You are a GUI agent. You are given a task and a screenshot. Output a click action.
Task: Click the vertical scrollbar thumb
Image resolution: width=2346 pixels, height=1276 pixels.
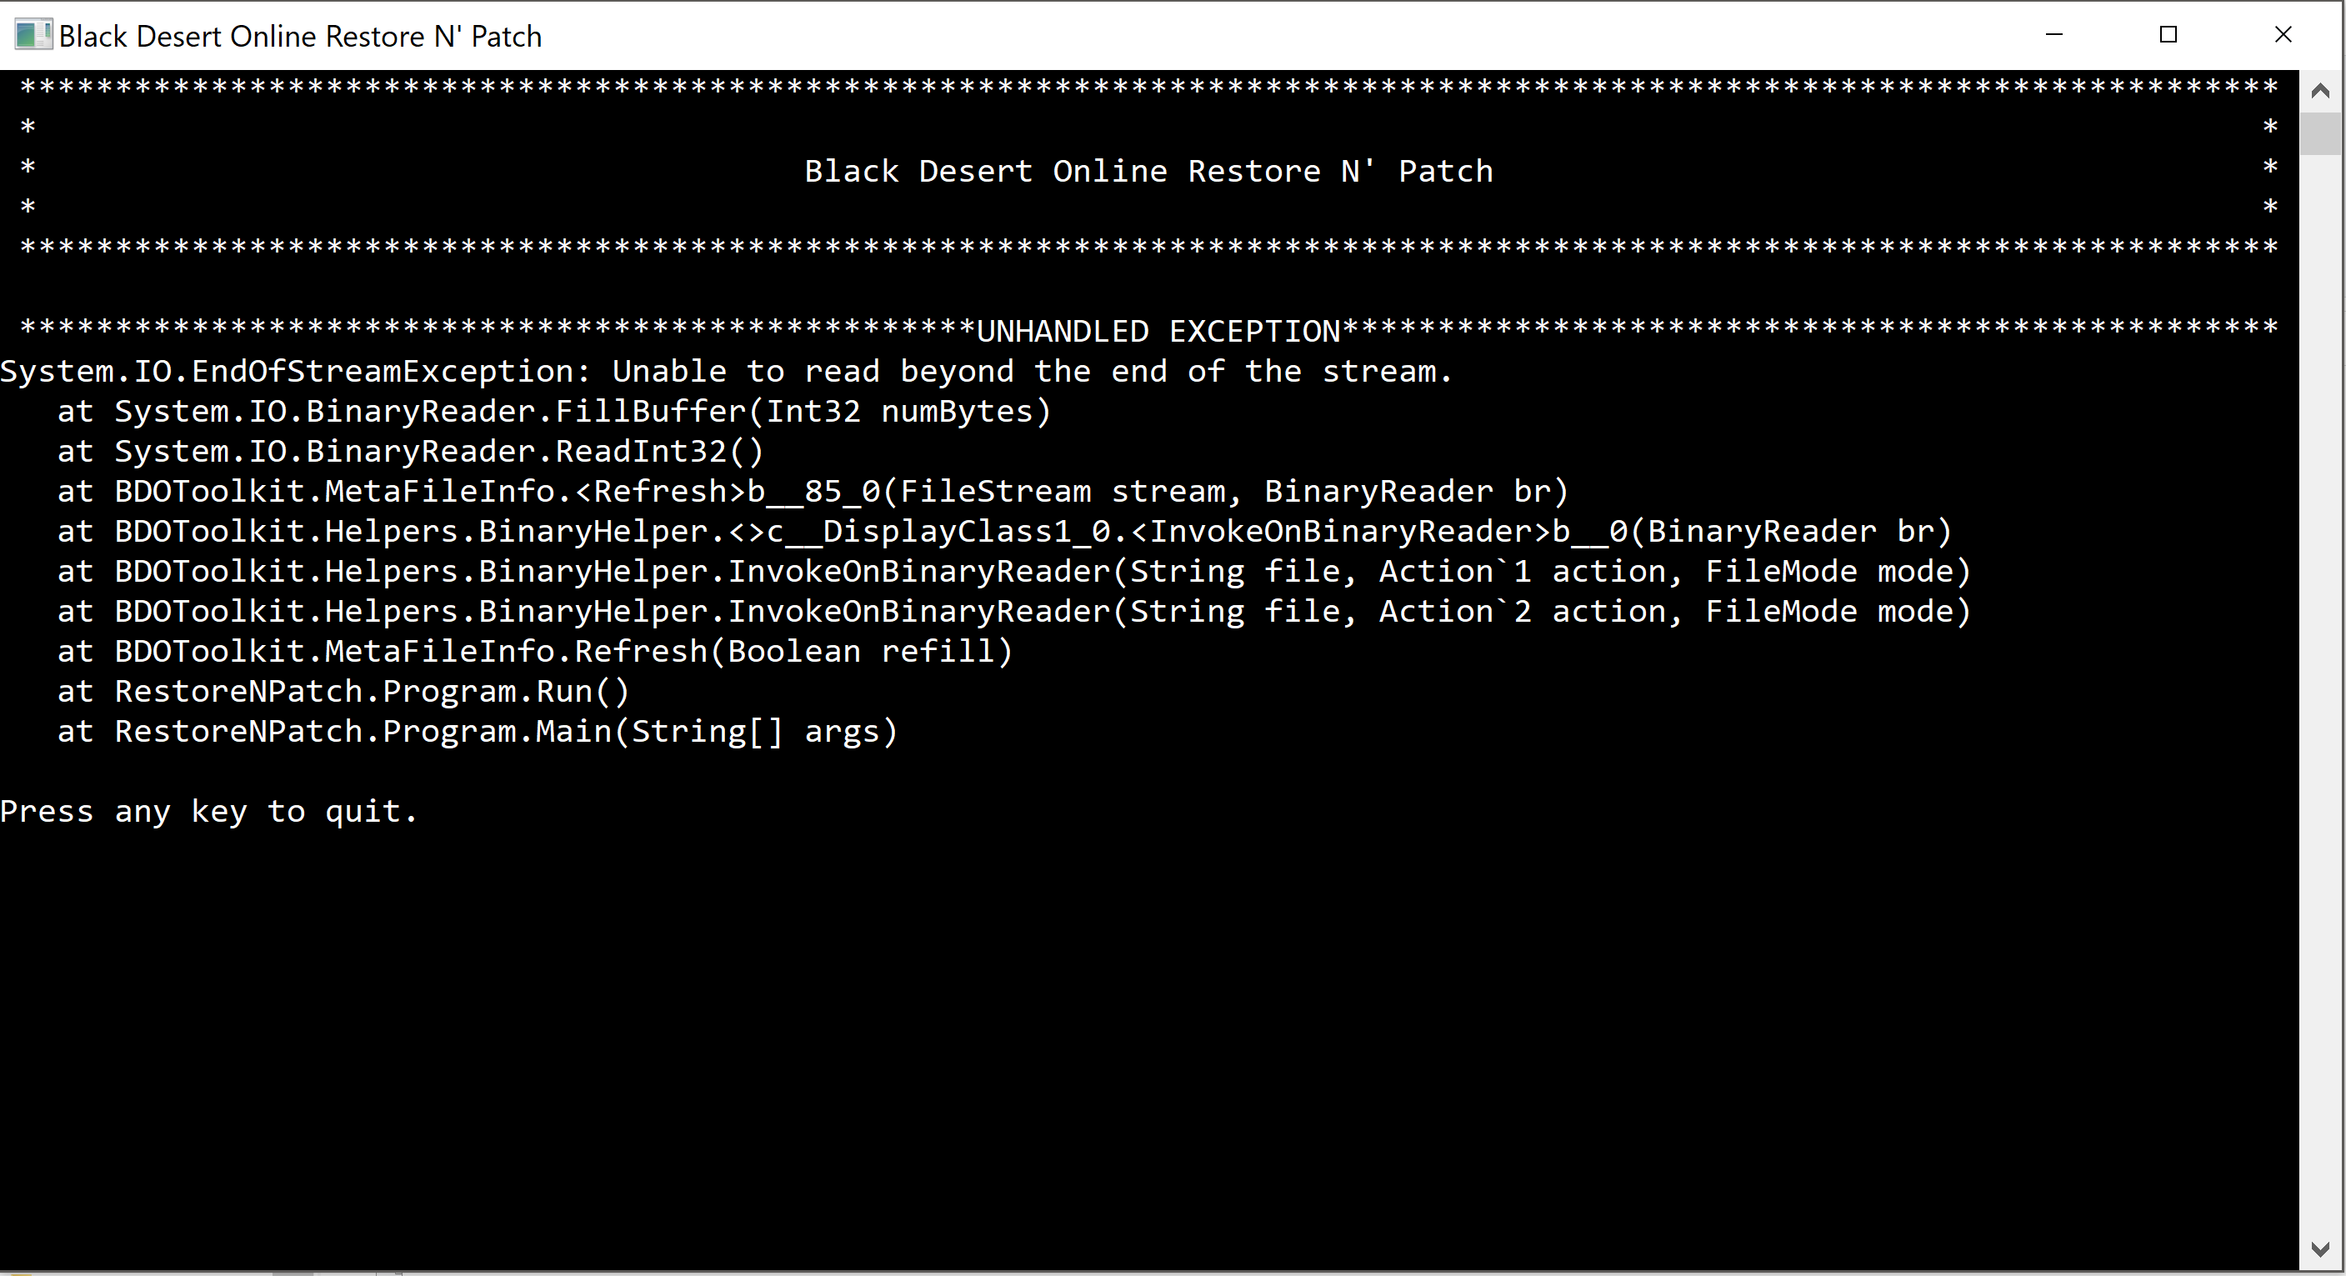[x=2320, y=134]
